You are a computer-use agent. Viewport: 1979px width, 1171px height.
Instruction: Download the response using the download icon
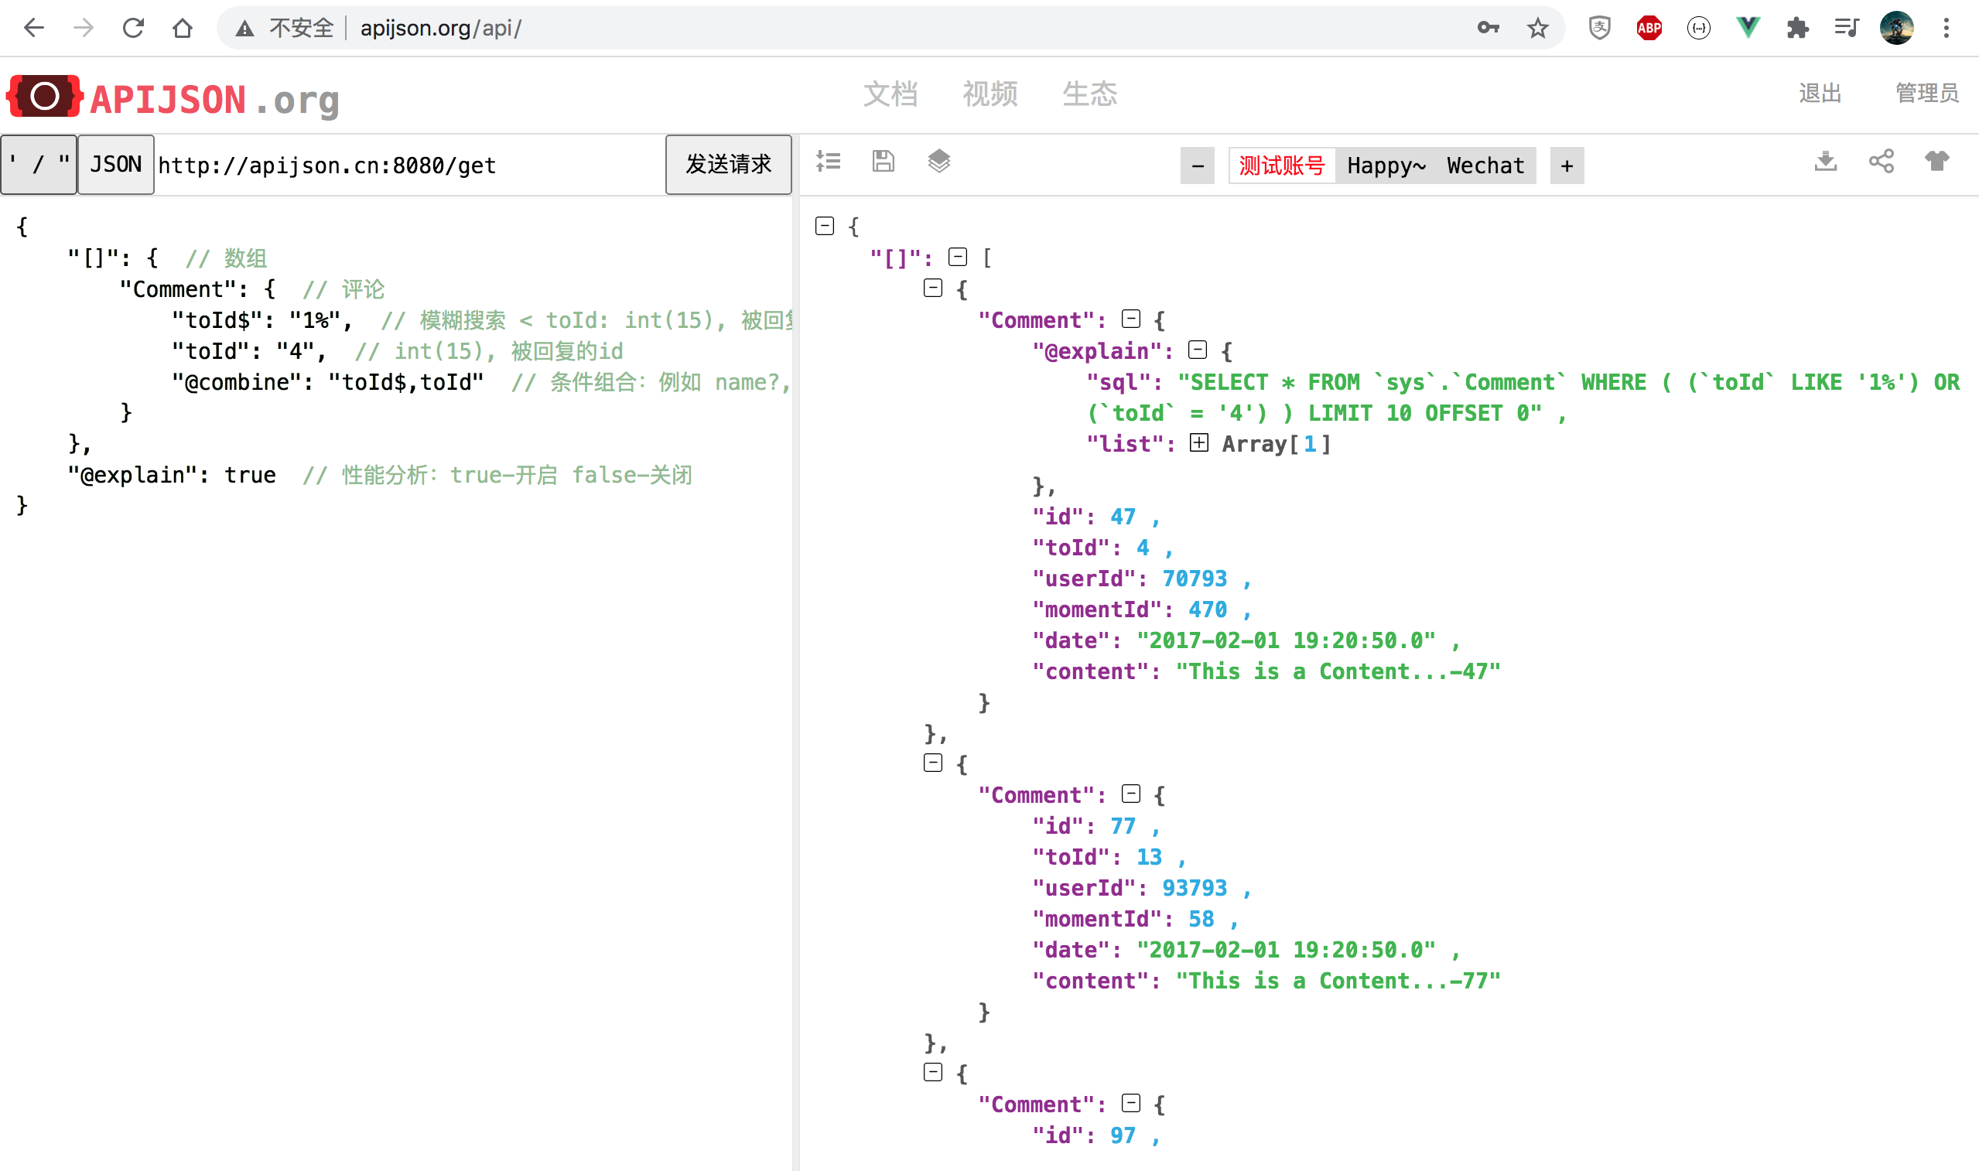coord(1826,162)
